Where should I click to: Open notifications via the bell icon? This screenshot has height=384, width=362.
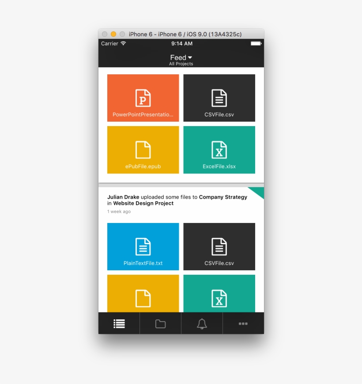coord(202,323)
